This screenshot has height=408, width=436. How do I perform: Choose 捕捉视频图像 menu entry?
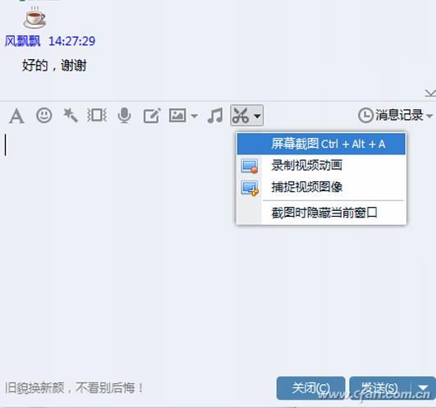point(321,187)
